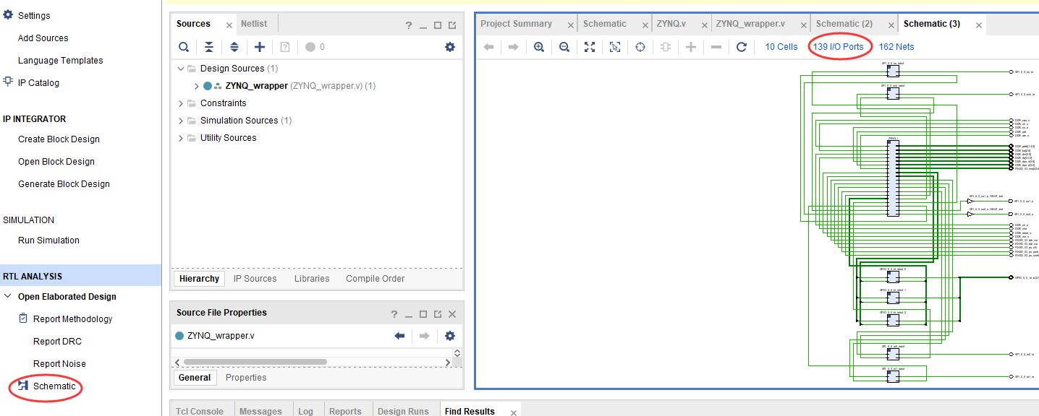Click Add Sources plus icon in Sources panel

(260, 47)
